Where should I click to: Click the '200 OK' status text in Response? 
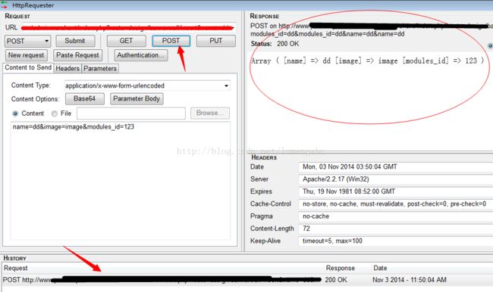click(x=288, y=44)
